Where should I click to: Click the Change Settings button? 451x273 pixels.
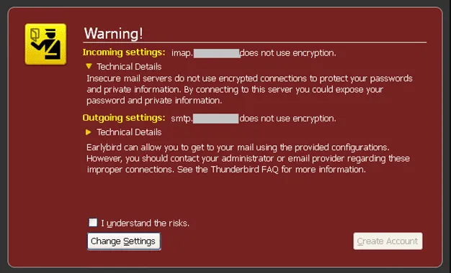(x=124, y=241)
